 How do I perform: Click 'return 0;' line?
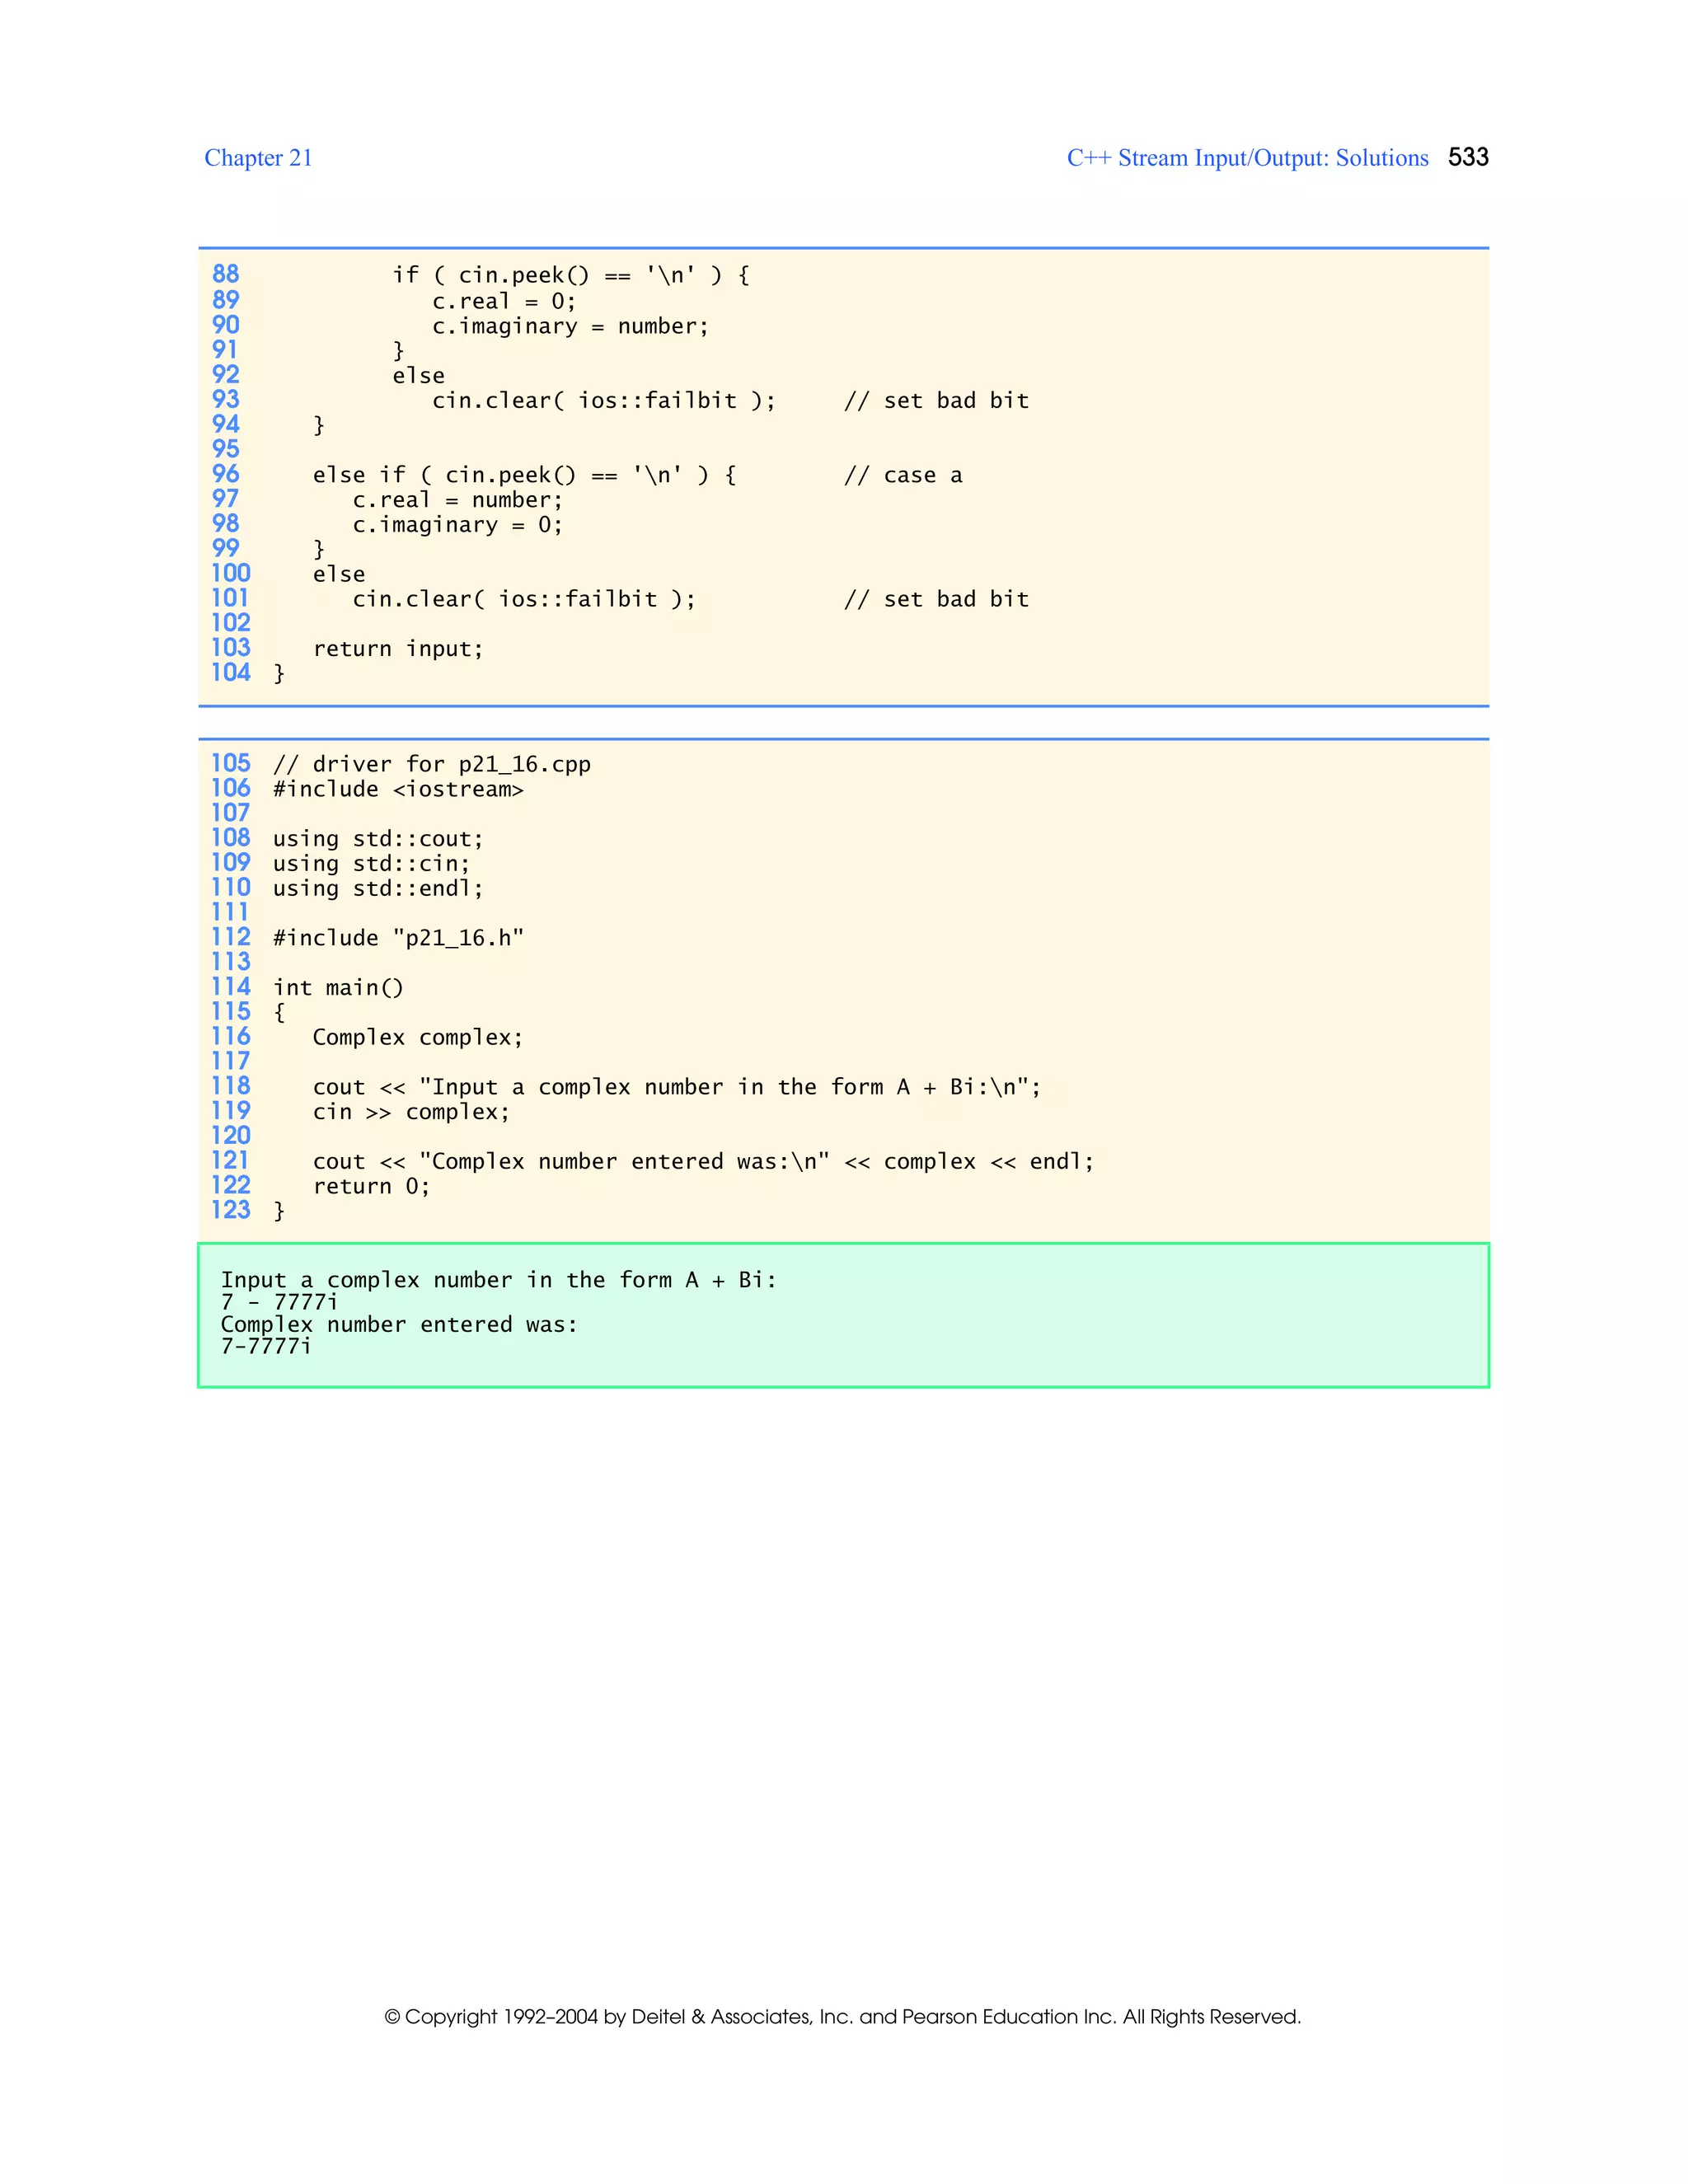[371, 1186]
